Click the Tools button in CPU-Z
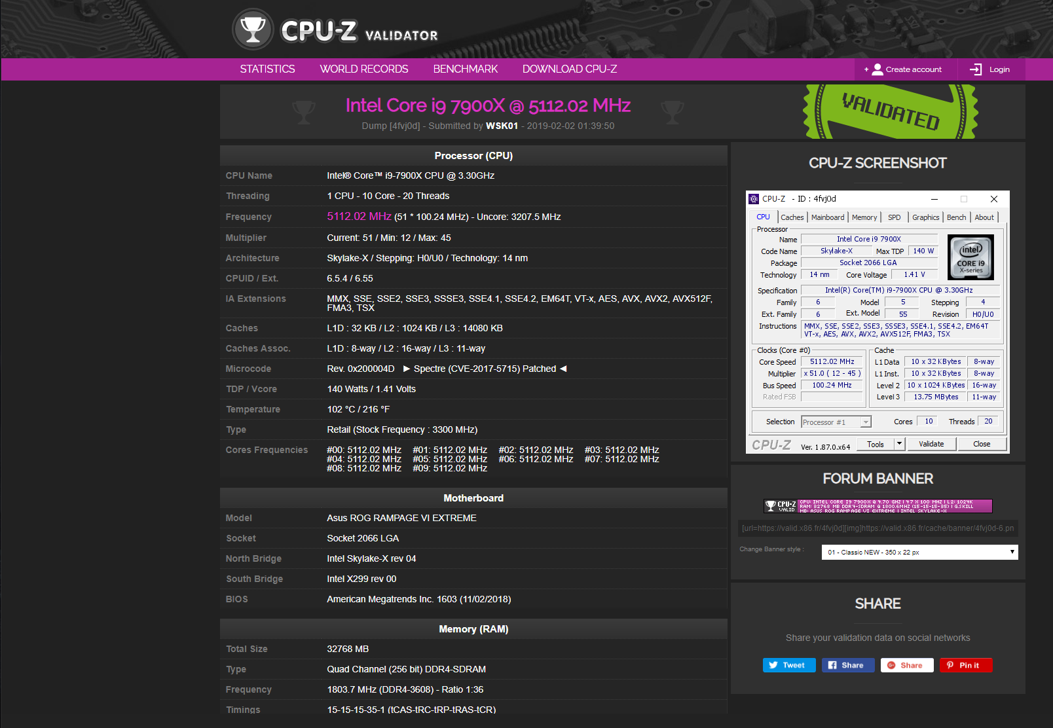 pos(876,444)
